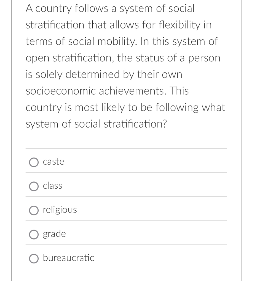Choose the 'class' radio option
This screenshot has width=260, height=281.
click(x=34, y=186)
